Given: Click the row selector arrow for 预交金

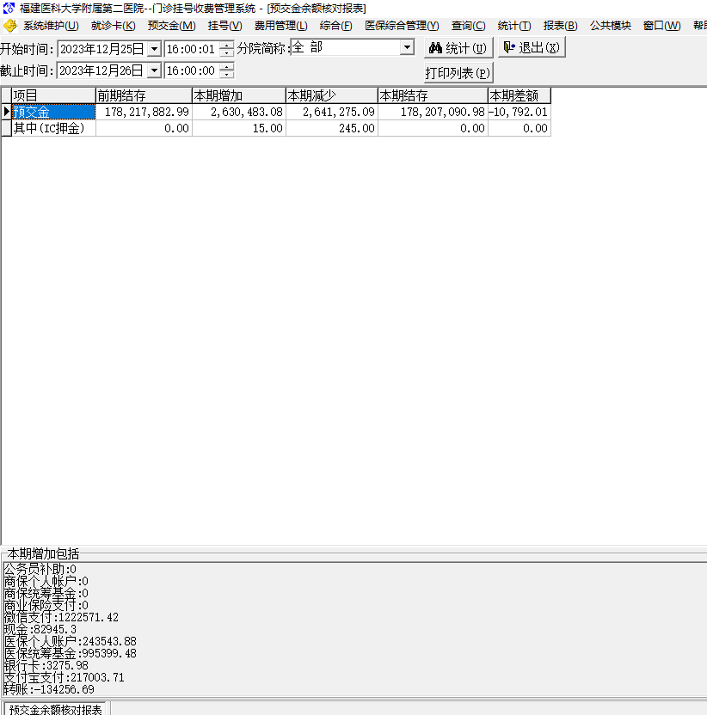Looking at the screenshot, I should pos(6,113).
